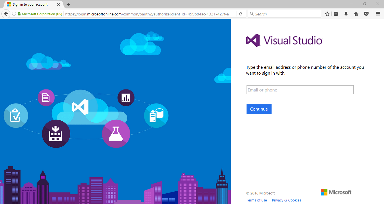The image size is (384, 204).
Task: Click the purple flask illustration icon
Action: coord(116,134)
